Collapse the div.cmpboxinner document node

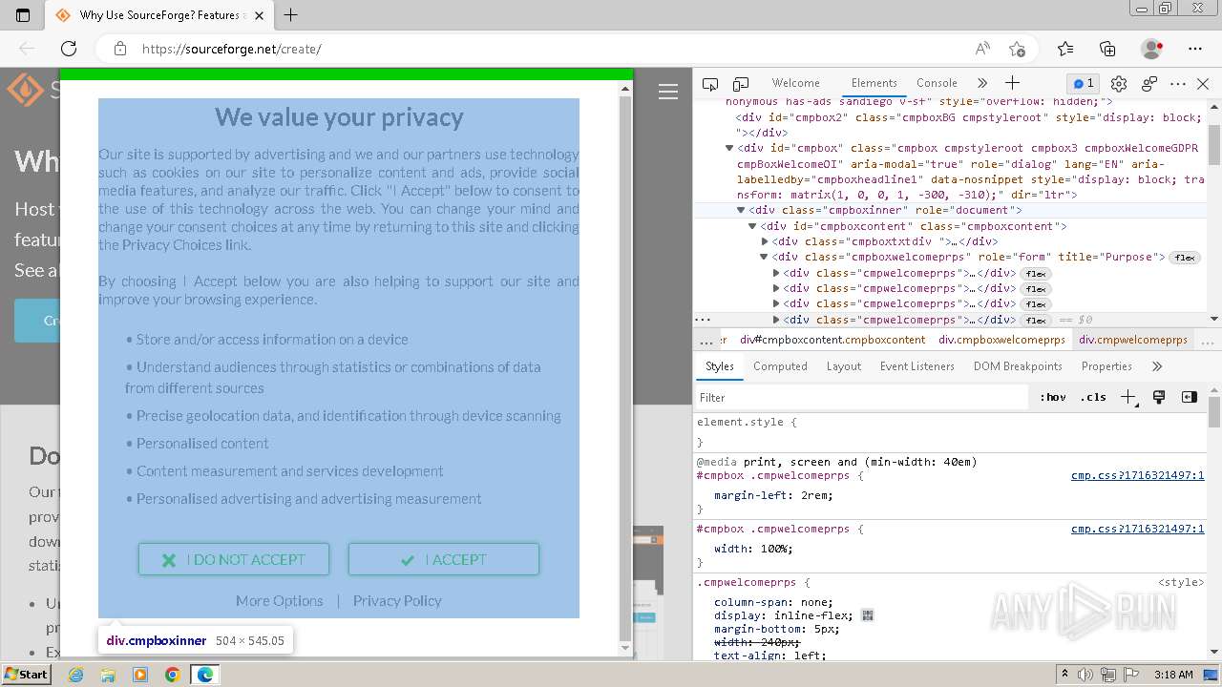click(741, 210)
